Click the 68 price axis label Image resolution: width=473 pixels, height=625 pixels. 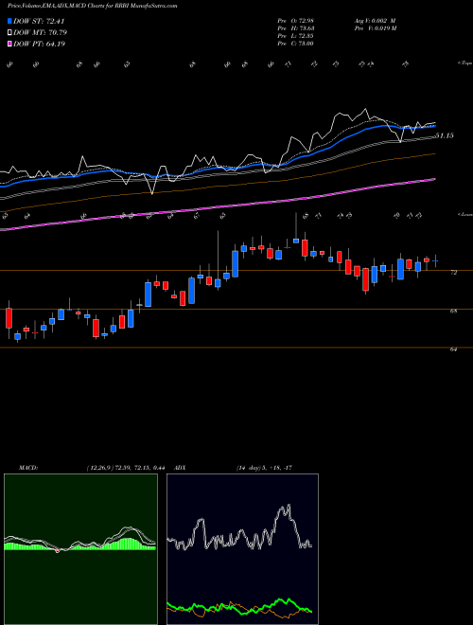pyautogui.click(x=453, y=312)
